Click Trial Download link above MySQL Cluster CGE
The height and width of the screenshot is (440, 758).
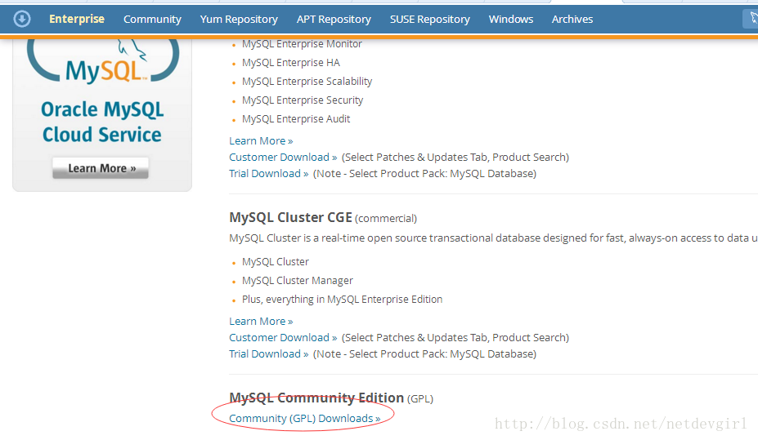click(269, 173)
